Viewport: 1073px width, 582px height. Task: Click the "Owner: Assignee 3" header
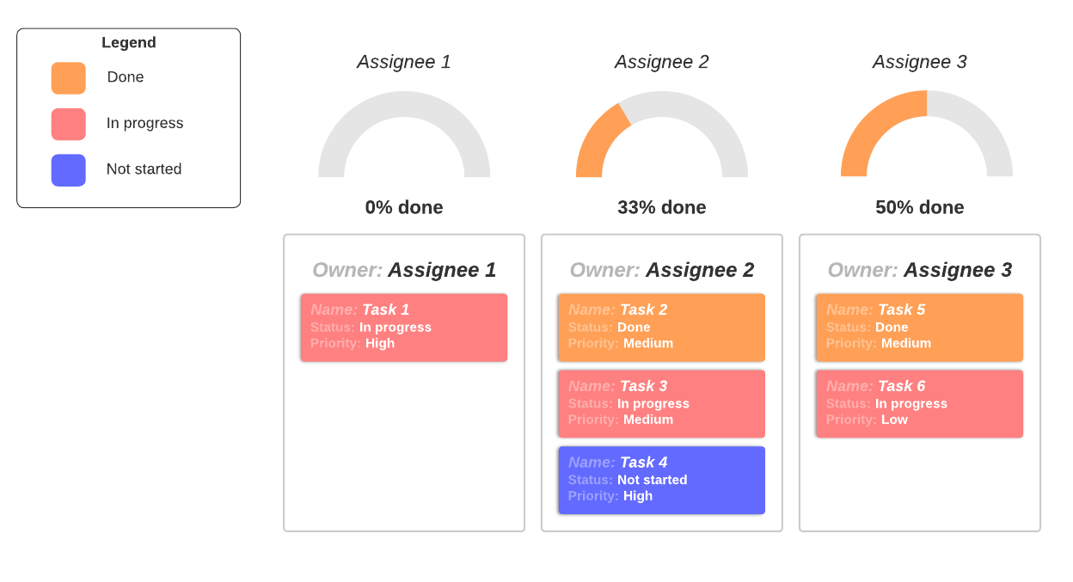920,270
